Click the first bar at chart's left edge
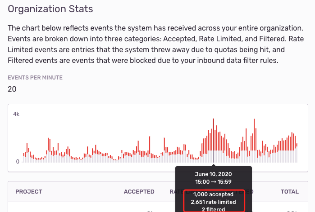The height and width of the screenshot is (212, 315). pyautogui.click(x=23, y=156)
